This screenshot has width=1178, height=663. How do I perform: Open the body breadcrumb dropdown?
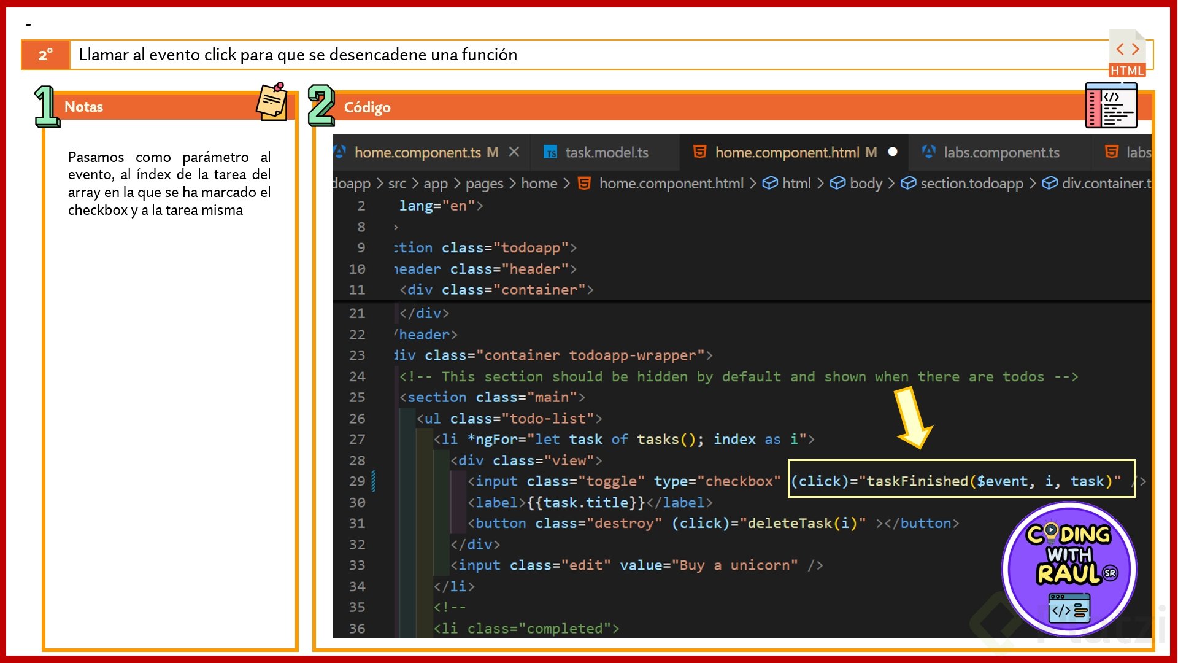coord(866,184)
